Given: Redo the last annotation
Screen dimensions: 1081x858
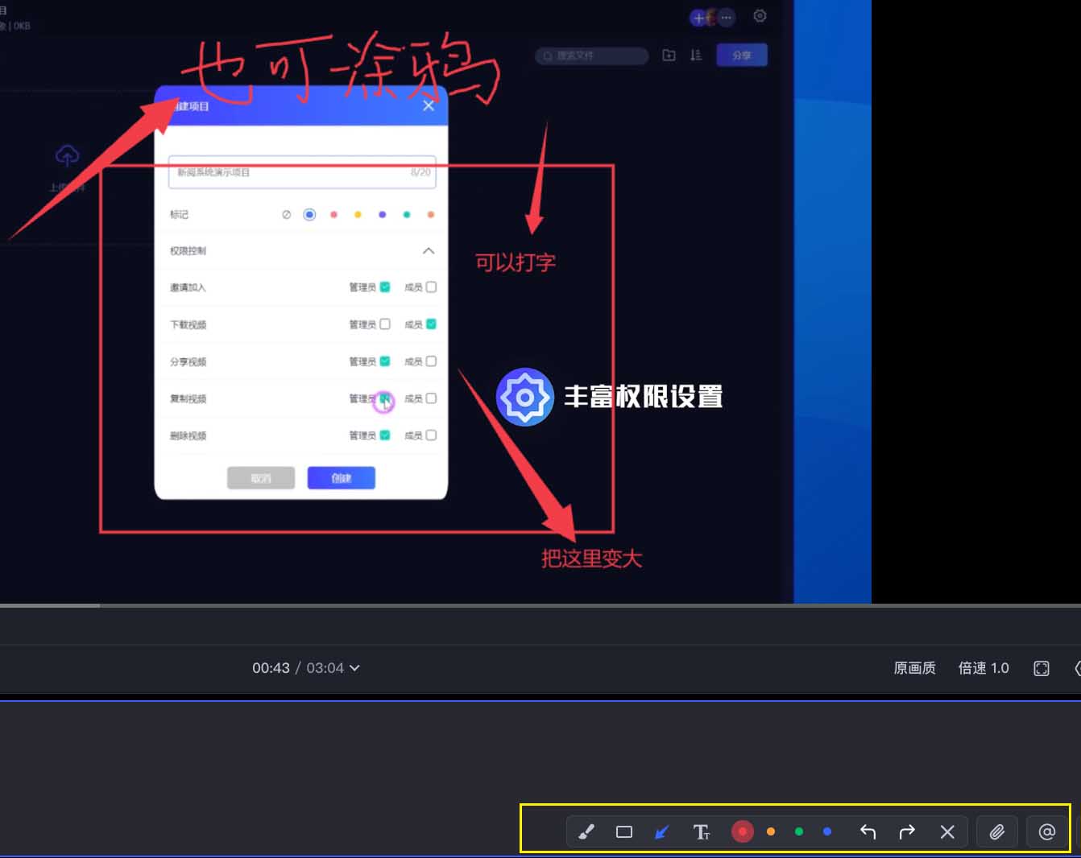Looking at the screenshot, I should [907, 831].
